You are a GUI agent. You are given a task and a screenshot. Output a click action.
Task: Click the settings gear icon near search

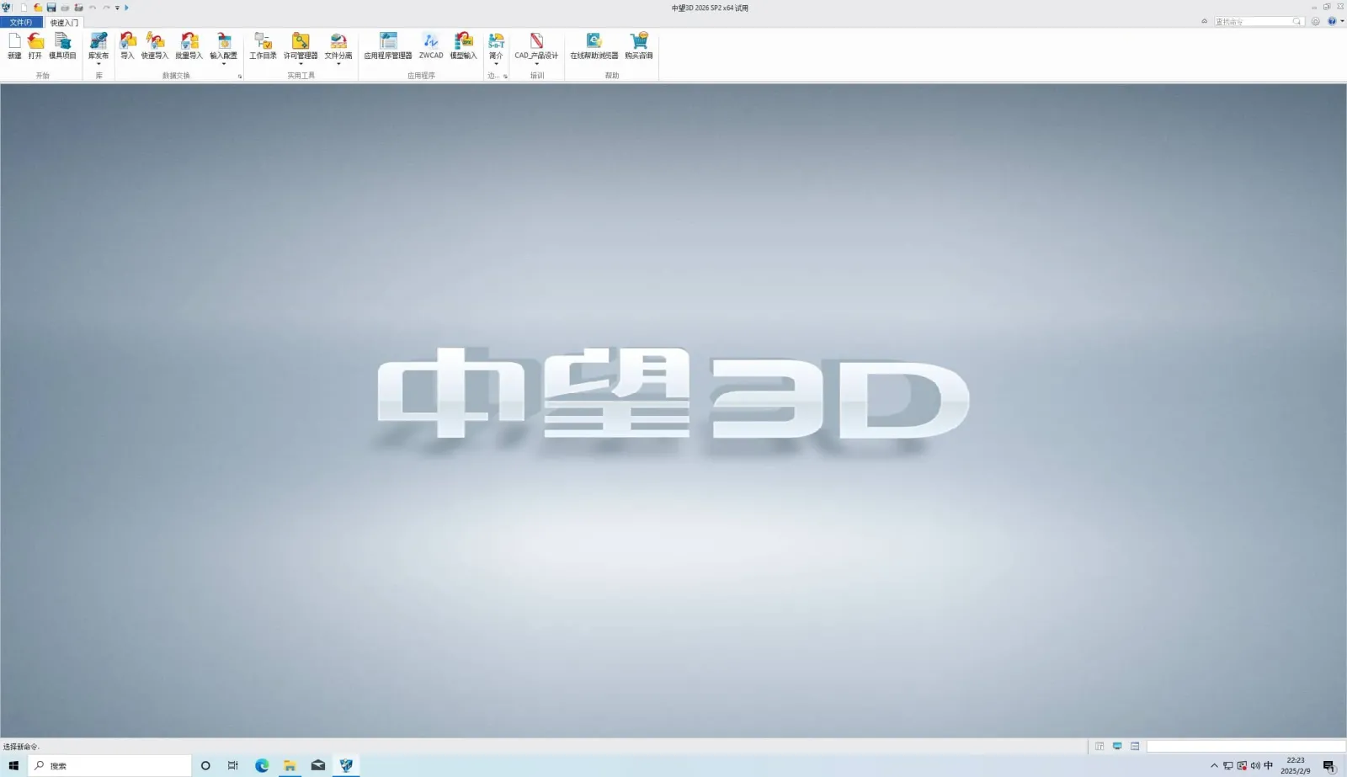click(x=1315, y=22)
